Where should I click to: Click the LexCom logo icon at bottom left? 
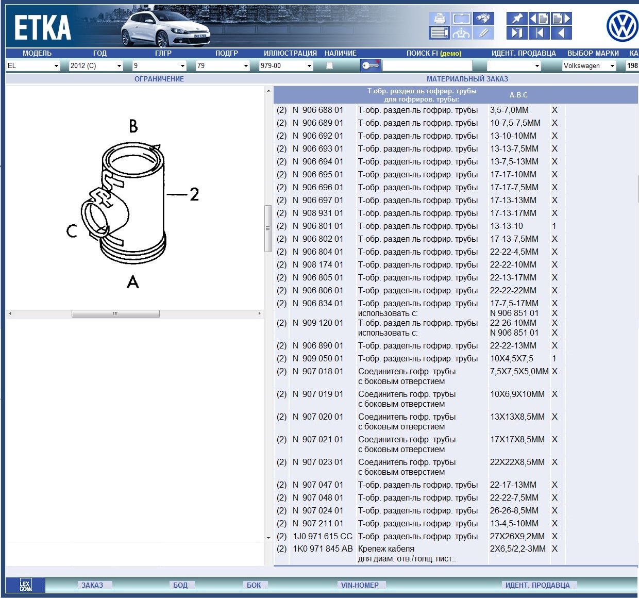tap(25, 585)
